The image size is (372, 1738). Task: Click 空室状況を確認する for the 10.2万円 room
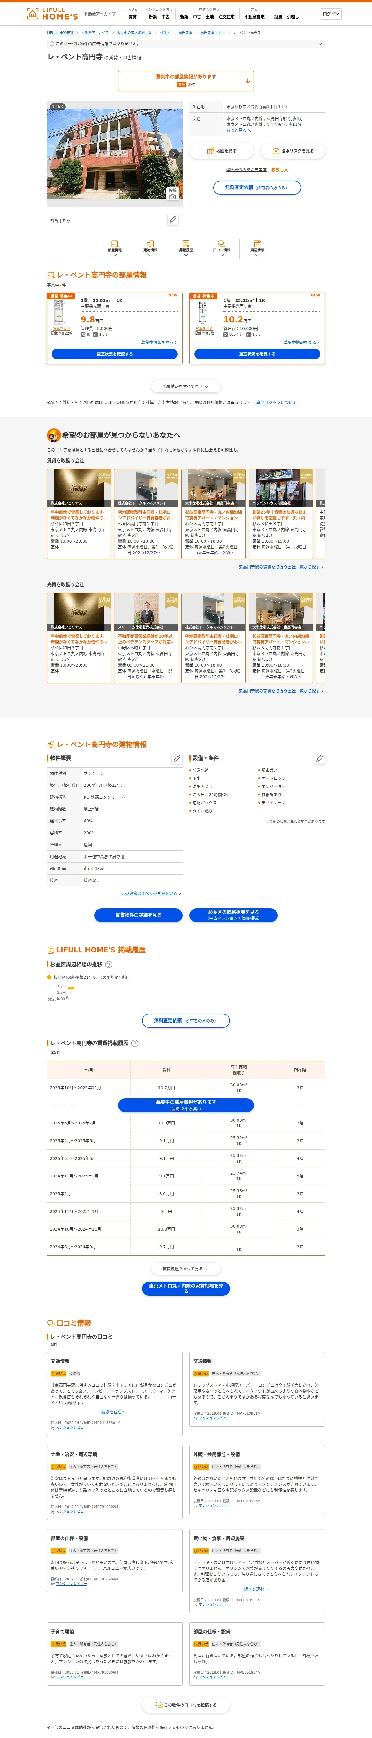[257, 353]
